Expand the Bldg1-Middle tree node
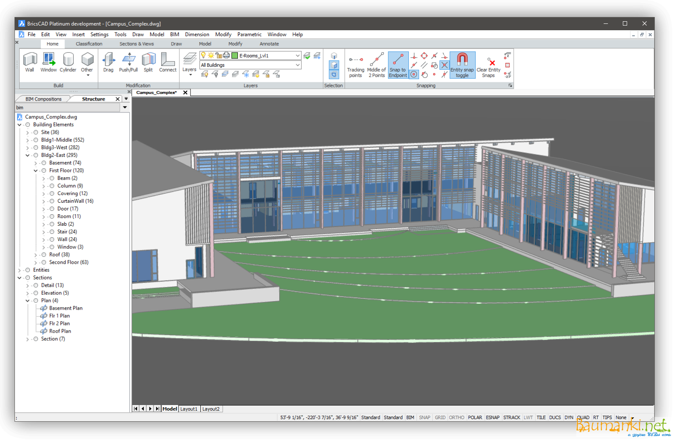The image size is (674, 440). (x=28, y=140)
